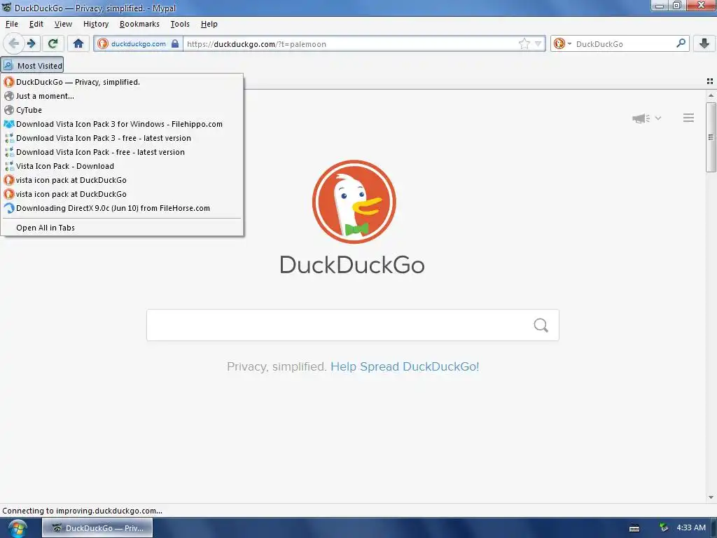Screen dimensions: 717x538
Task: Submit search with the page magnifier icon
Action: tap(541, 325)
